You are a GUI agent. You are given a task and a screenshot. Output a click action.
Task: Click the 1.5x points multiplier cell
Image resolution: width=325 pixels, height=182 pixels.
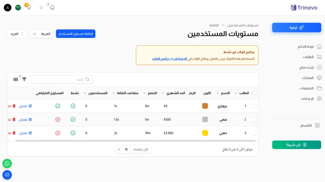[x=116, y=119]
